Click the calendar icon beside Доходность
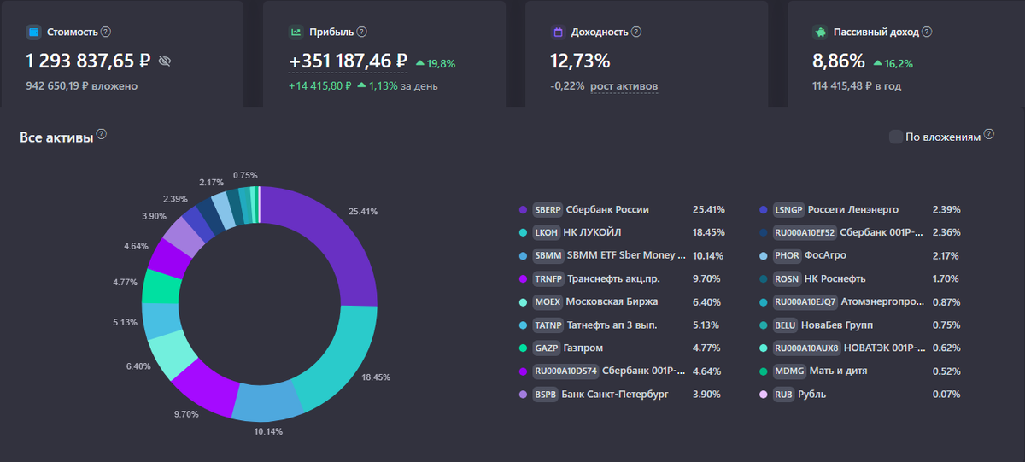The width and height of the screenshot is (1025, 462). coord(558,32)
